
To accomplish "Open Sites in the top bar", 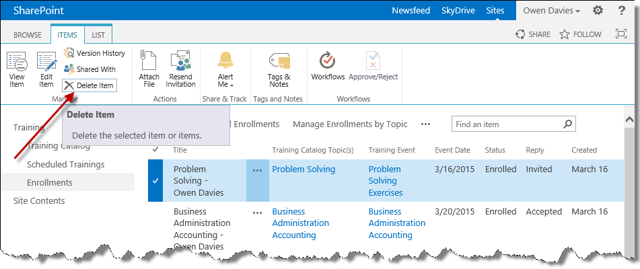I will [x=495, y=11].
